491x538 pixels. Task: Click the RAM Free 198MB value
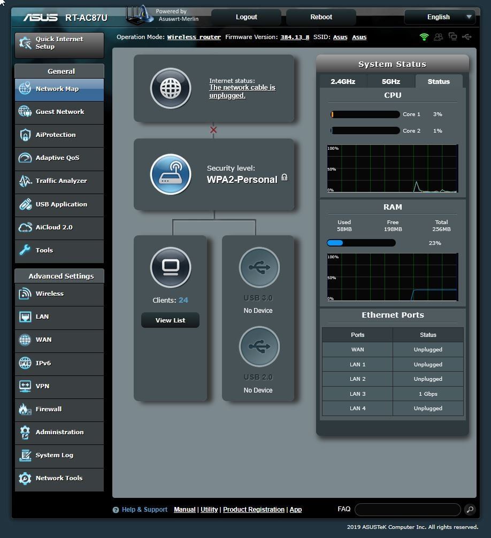tap(393, 229)
